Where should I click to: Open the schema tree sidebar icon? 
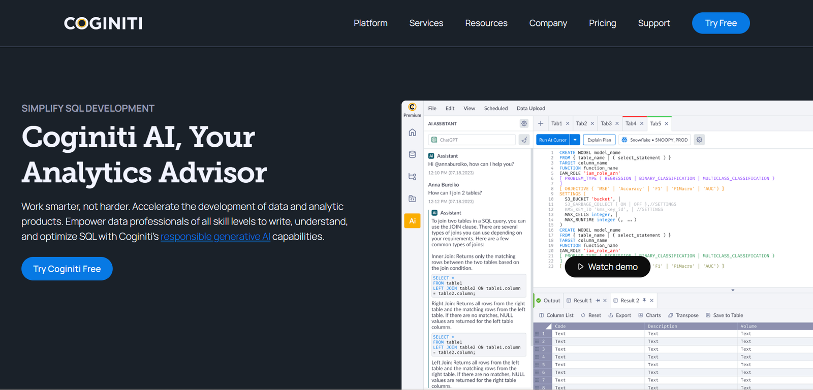pyautogui.click(x=412, y=177)
